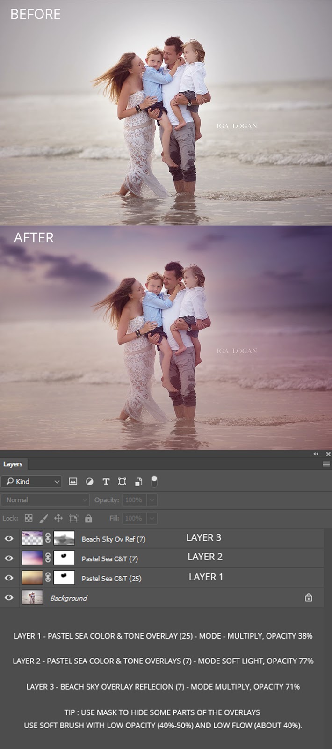
Task: Hide the Pastel Sea C&T (25) layer
Action: tap(9, 578)
